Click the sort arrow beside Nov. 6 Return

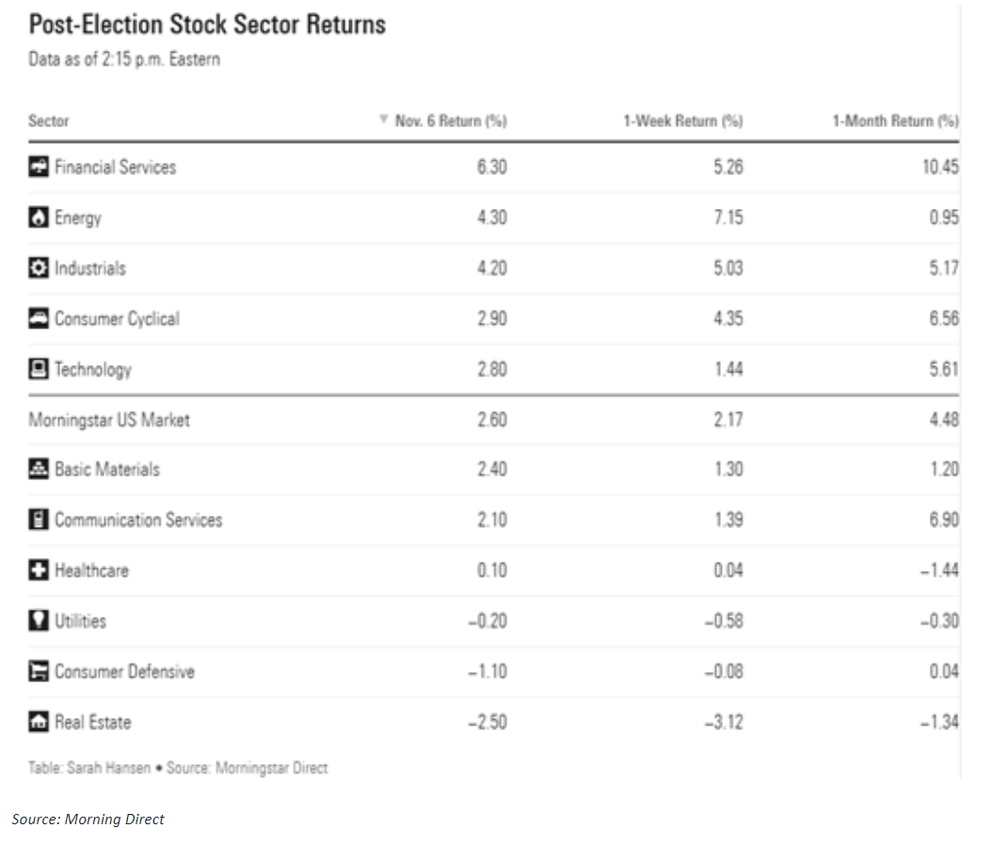383,120
